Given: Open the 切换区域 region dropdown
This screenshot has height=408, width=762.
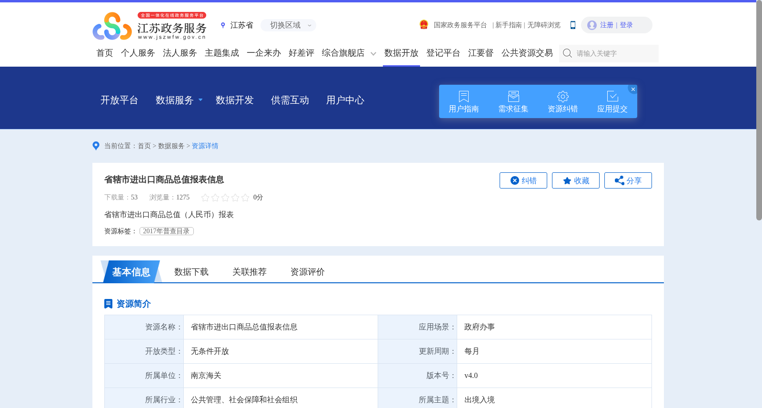Looking at the screenshot, I should [289, 25].
